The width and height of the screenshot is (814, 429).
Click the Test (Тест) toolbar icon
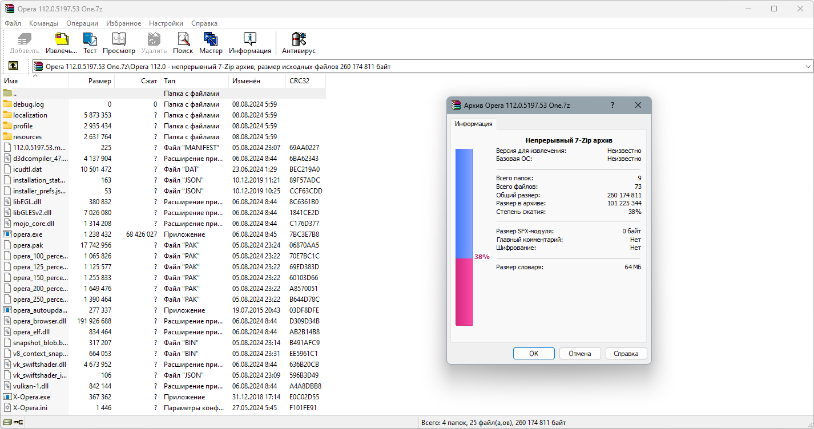click(90, 39)
